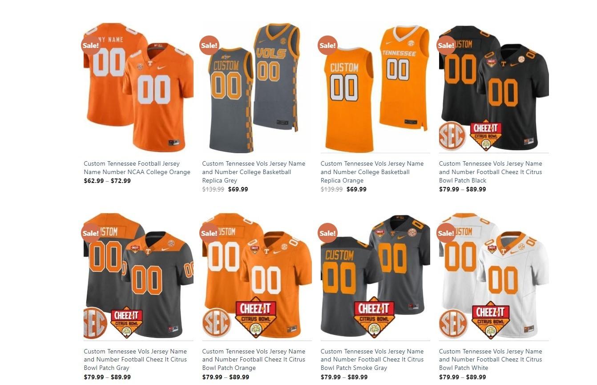Open the orange Tennessee football jersey image
597x385 pixels.
point(138,87)
